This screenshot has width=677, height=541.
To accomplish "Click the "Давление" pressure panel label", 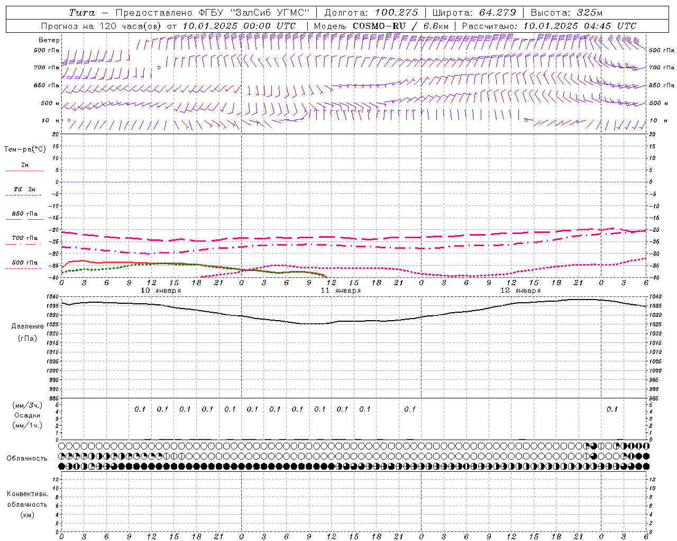I will click(x=28, y=327).
